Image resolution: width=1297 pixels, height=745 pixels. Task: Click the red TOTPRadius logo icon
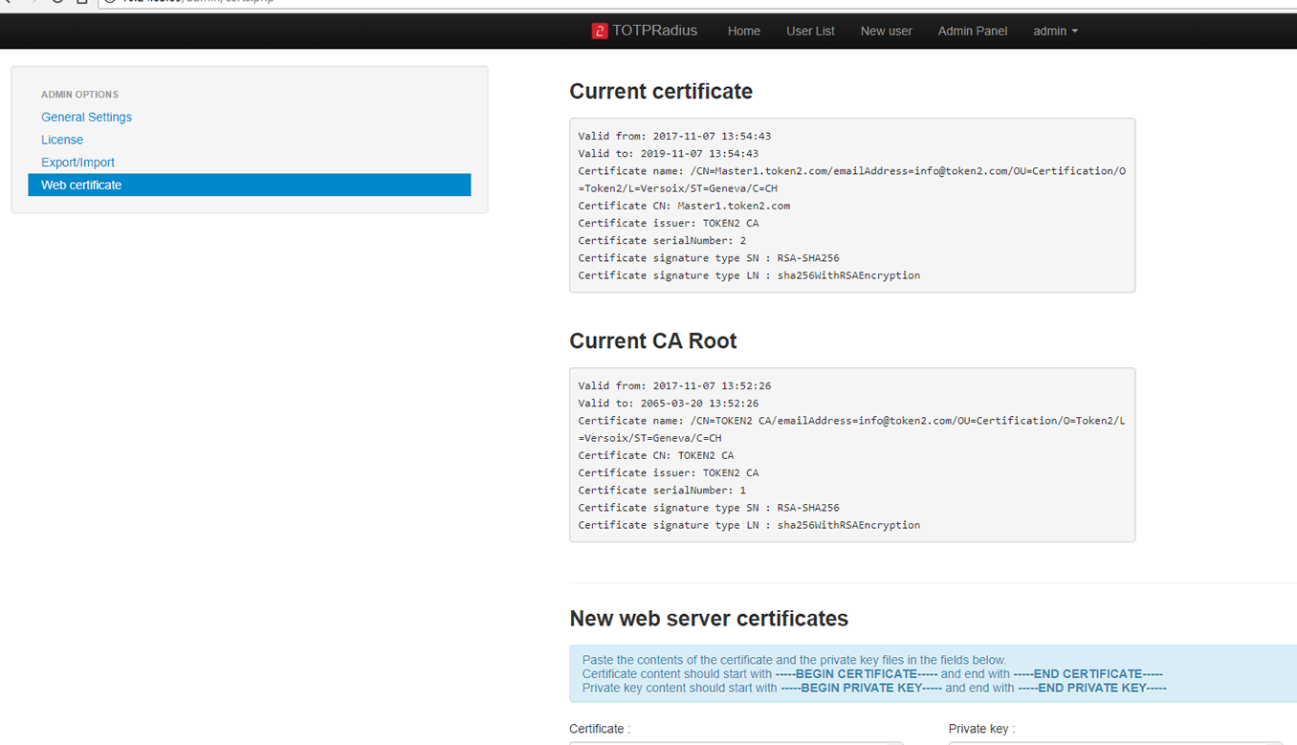coord(600,31)
